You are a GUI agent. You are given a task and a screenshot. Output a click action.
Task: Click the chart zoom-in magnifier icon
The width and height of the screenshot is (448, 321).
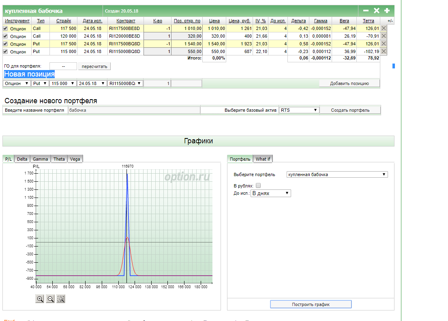(40, 299)
